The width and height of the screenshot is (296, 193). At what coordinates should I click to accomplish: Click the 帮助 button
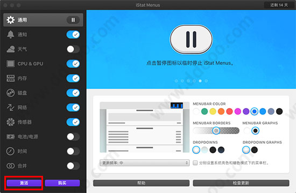[x=141, y=183]
